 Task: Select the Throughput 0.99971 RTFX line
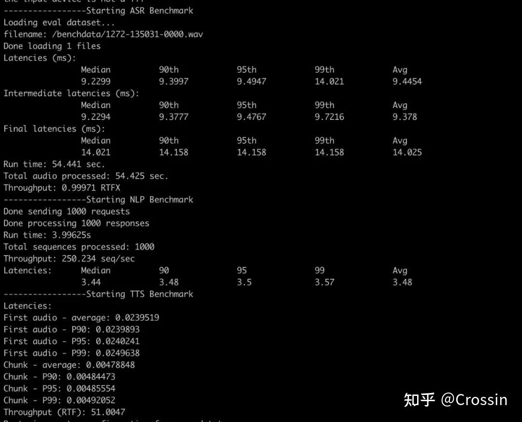62,188
